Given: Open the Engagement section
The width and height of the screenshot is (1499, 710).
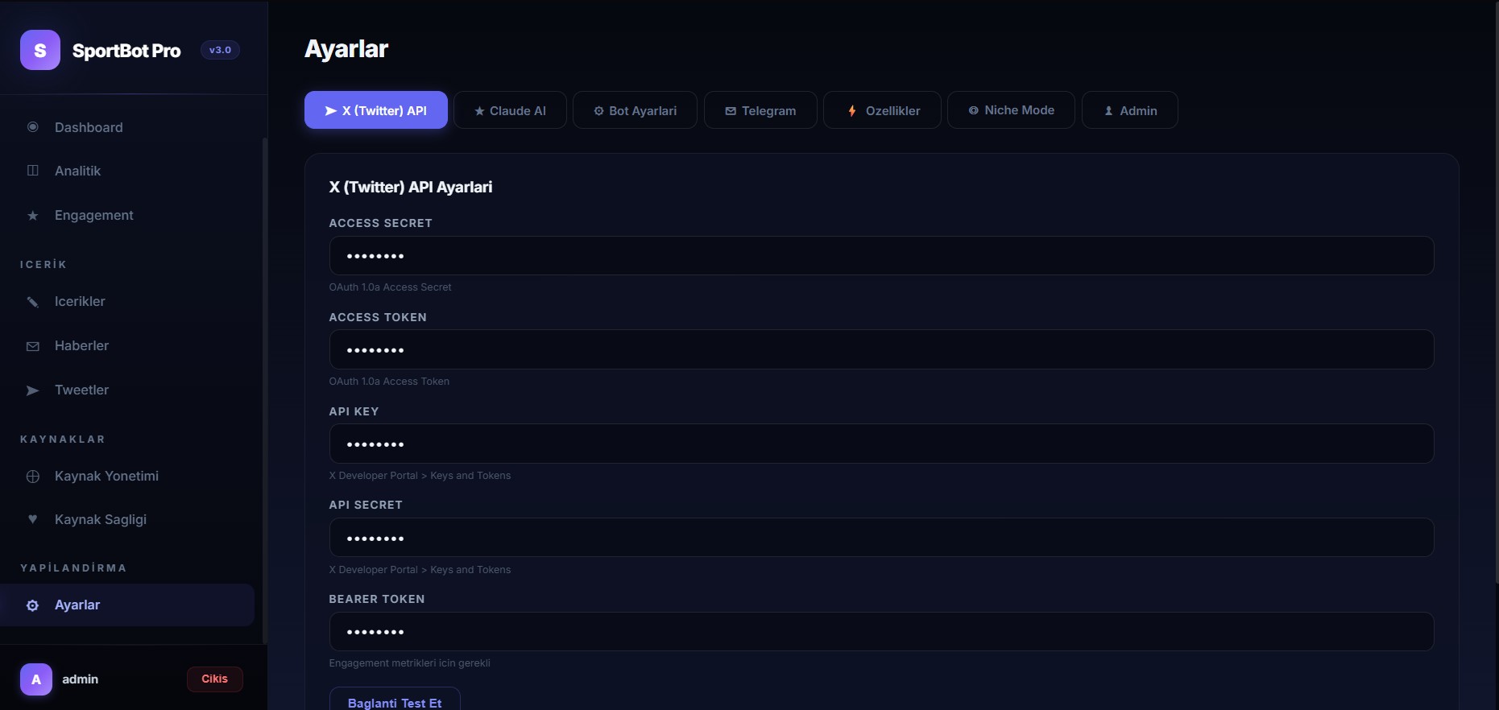Looking at the screenshot, I should (127, 215).
